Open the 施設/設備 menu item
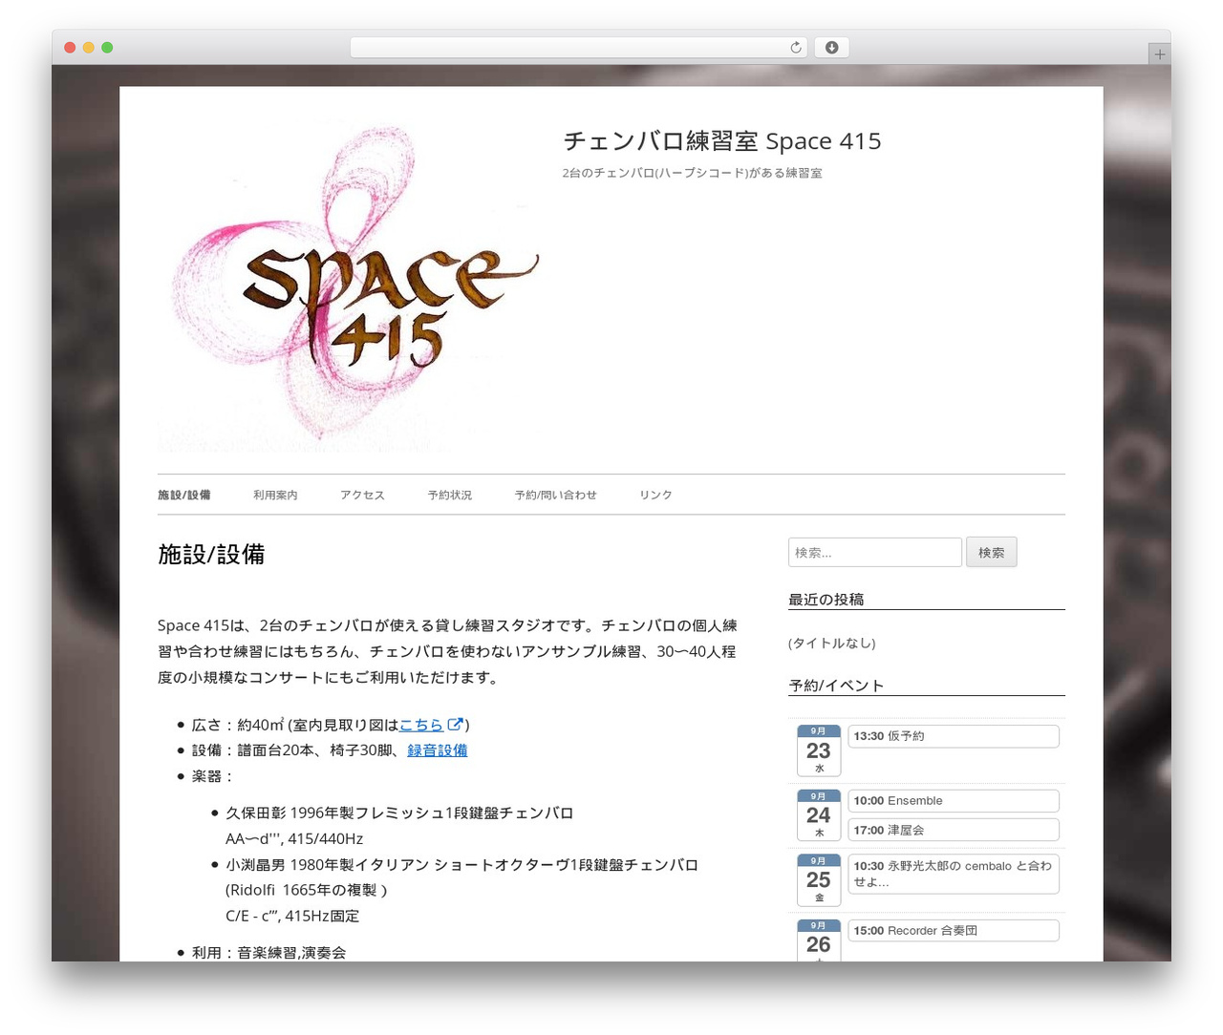Viewport: 1223px width, 1035px height. click(x=184, y=495)
